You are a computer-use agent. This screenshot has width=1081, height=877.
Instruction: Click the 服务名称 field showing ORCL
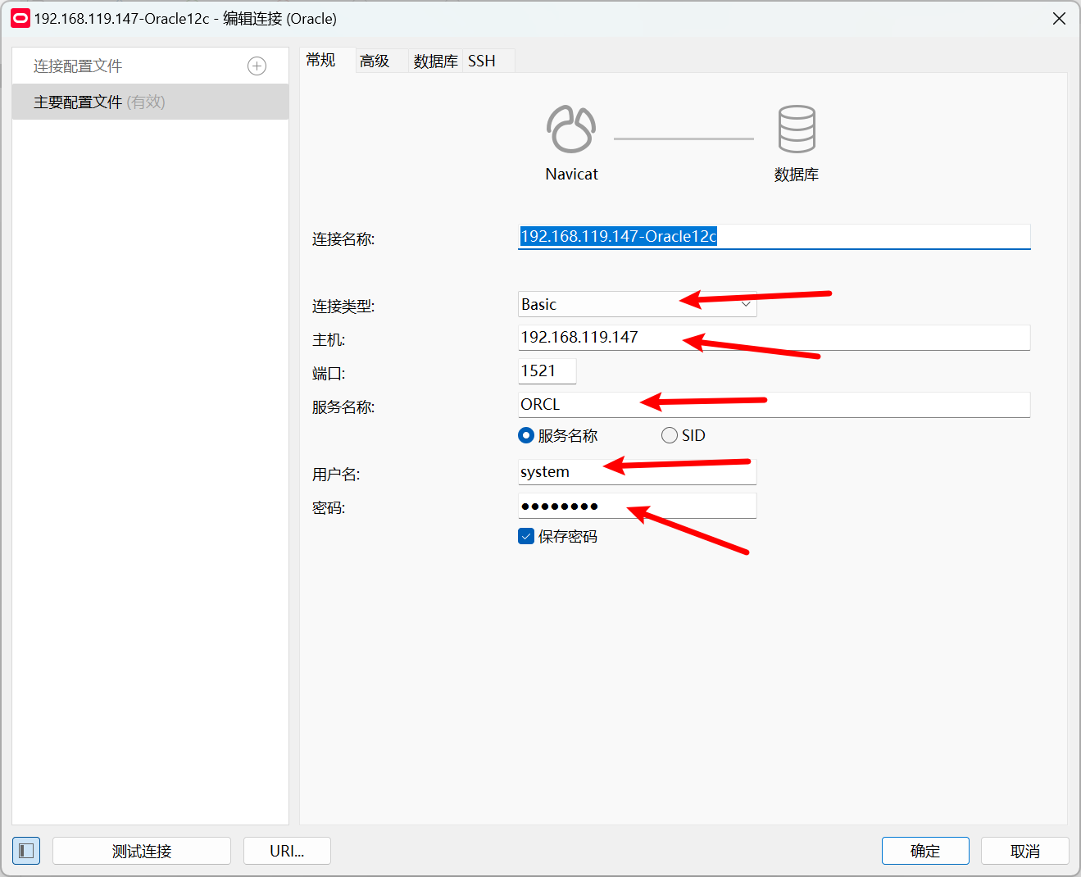pos(774,405)
